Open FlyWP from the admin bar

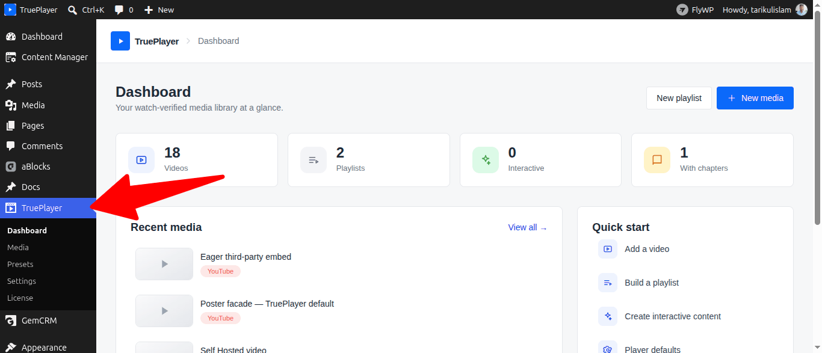695,10
